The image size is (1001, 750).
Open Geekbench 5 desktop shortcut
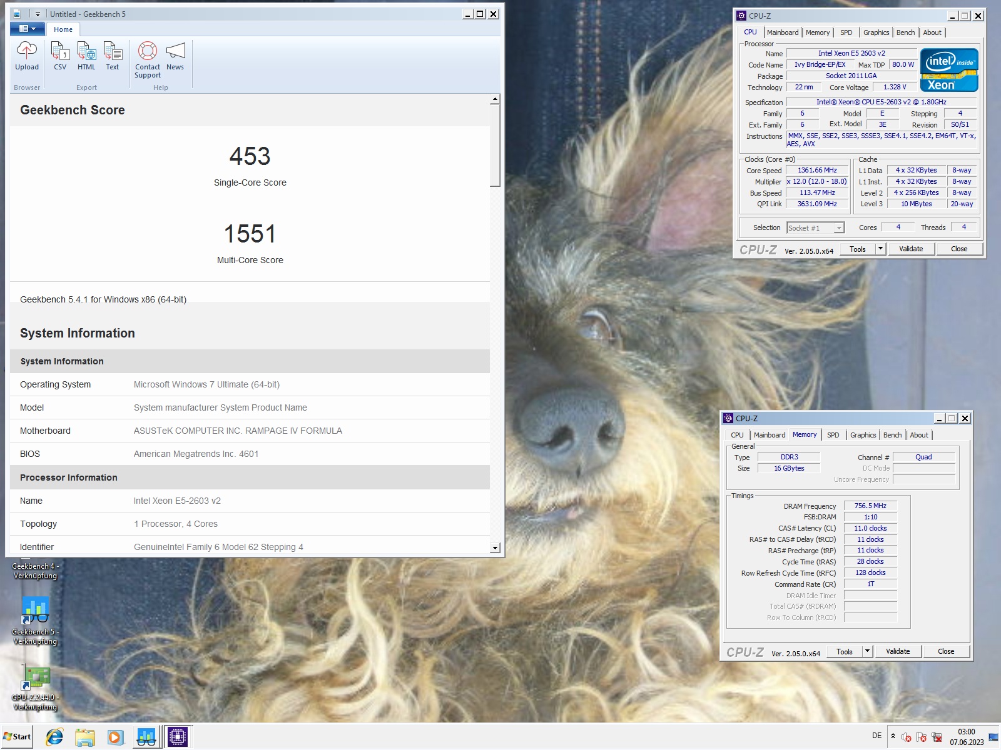coord(36,619)
